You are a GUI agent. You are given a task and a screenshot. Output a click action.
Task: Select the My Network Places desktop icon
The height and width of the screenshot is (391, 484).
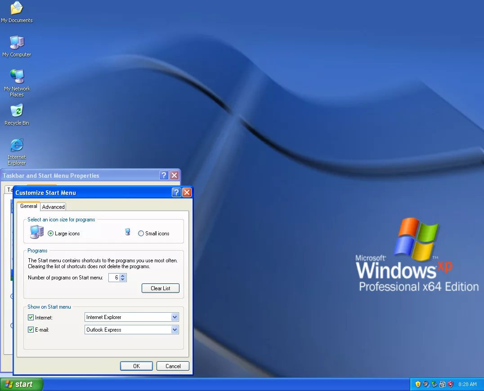coord(17,83)
